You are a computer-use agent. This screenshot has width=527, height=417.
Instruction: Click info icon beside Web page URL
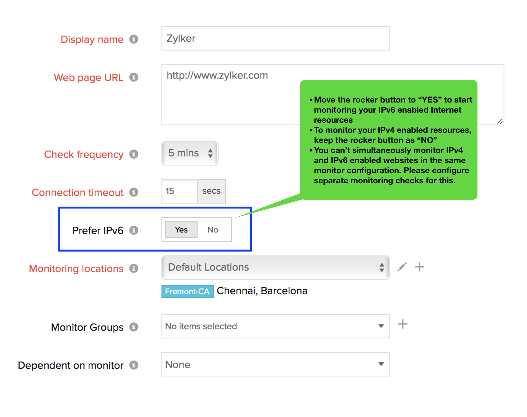134,77
